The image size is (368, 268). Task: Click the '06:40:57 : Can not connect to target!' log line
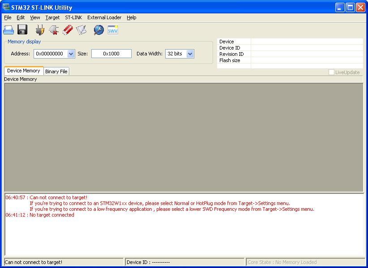coord(47,197)
